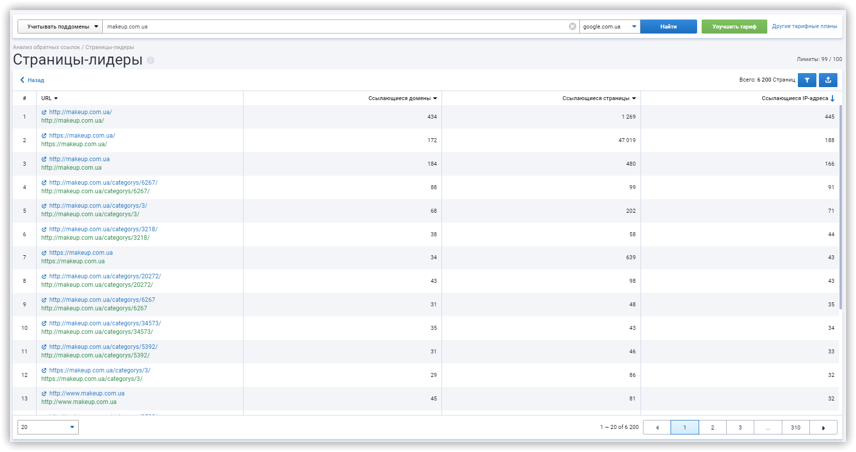Clear the domain search field
The height and width of the screenshot is (452, 856).
tap(572, 27)
